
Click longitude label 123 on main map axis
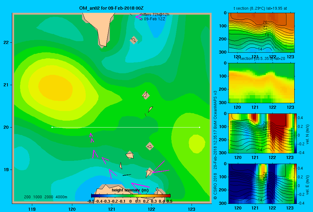[192, 209]
